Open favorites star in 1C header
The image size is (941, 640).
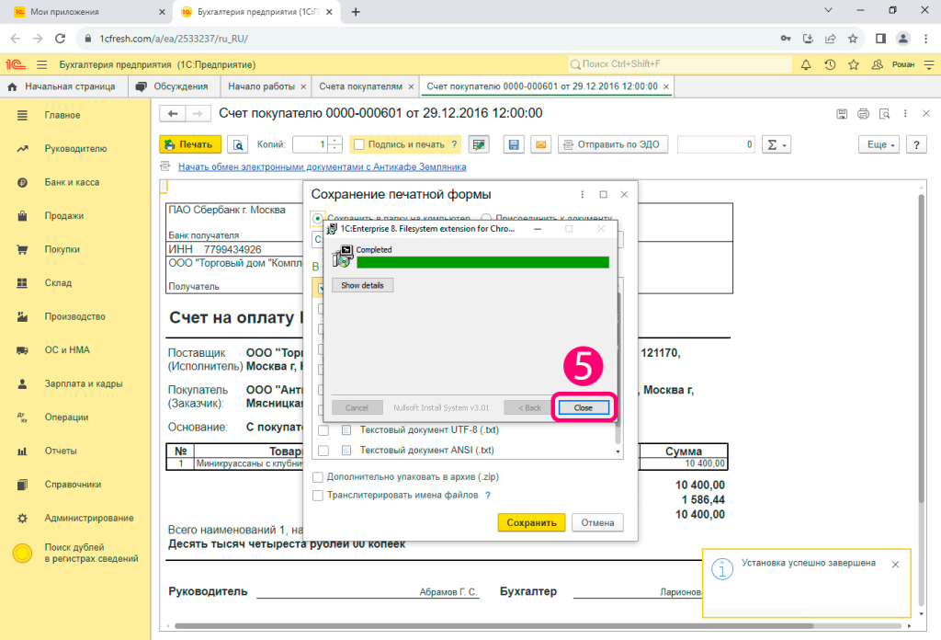(854, 64)
